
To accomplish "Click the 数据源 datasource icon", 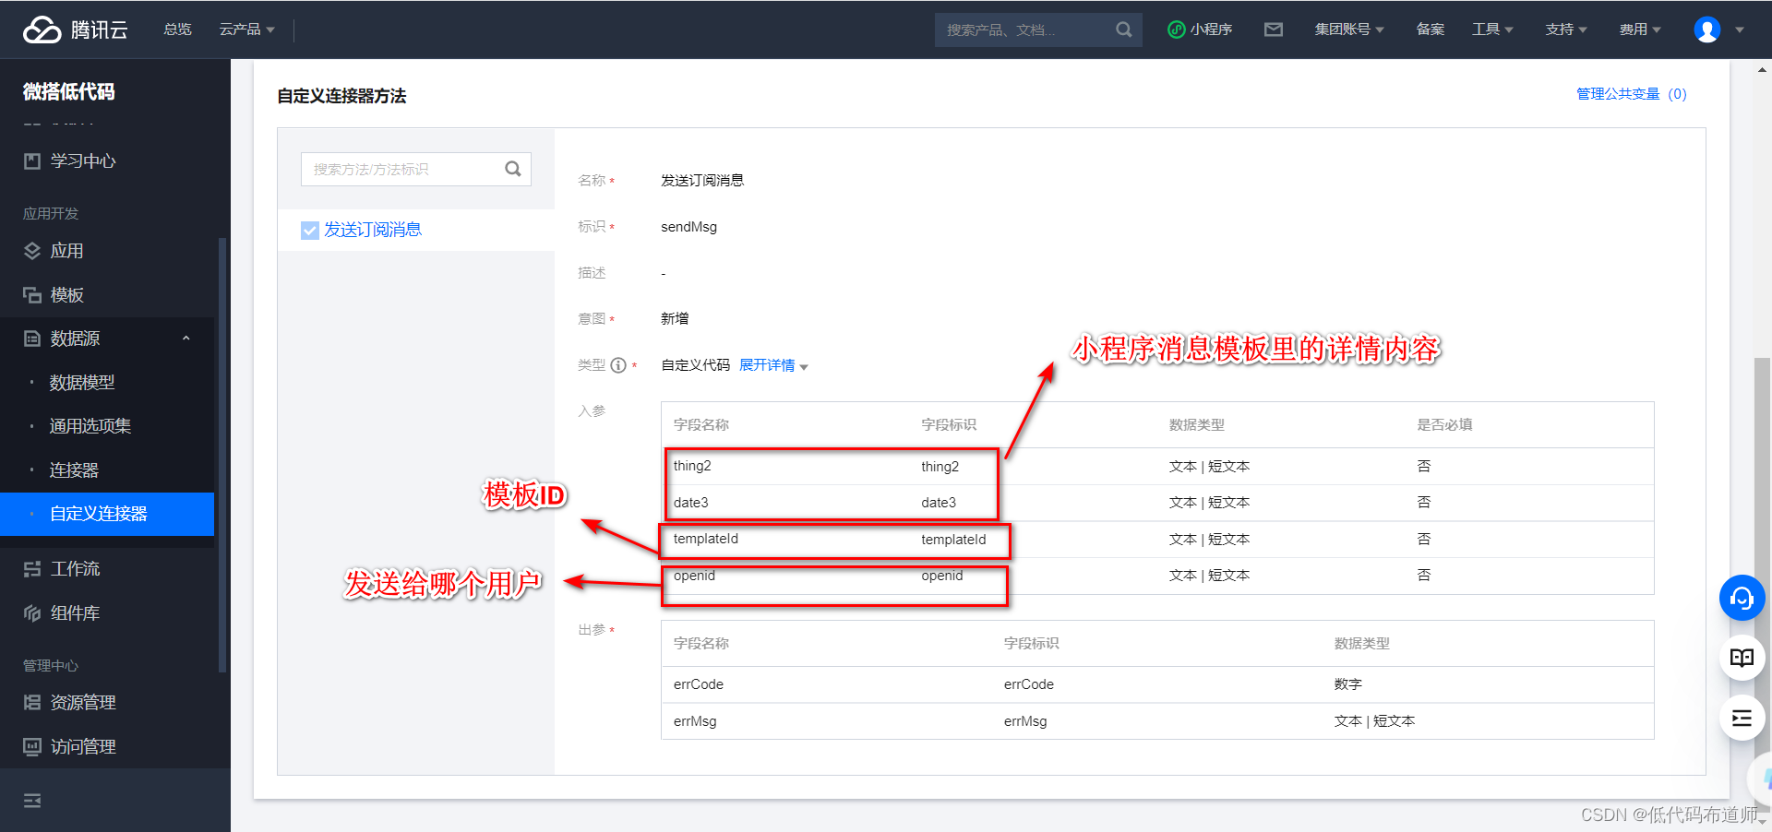I will pyautogui.click(x=32, y=339).
